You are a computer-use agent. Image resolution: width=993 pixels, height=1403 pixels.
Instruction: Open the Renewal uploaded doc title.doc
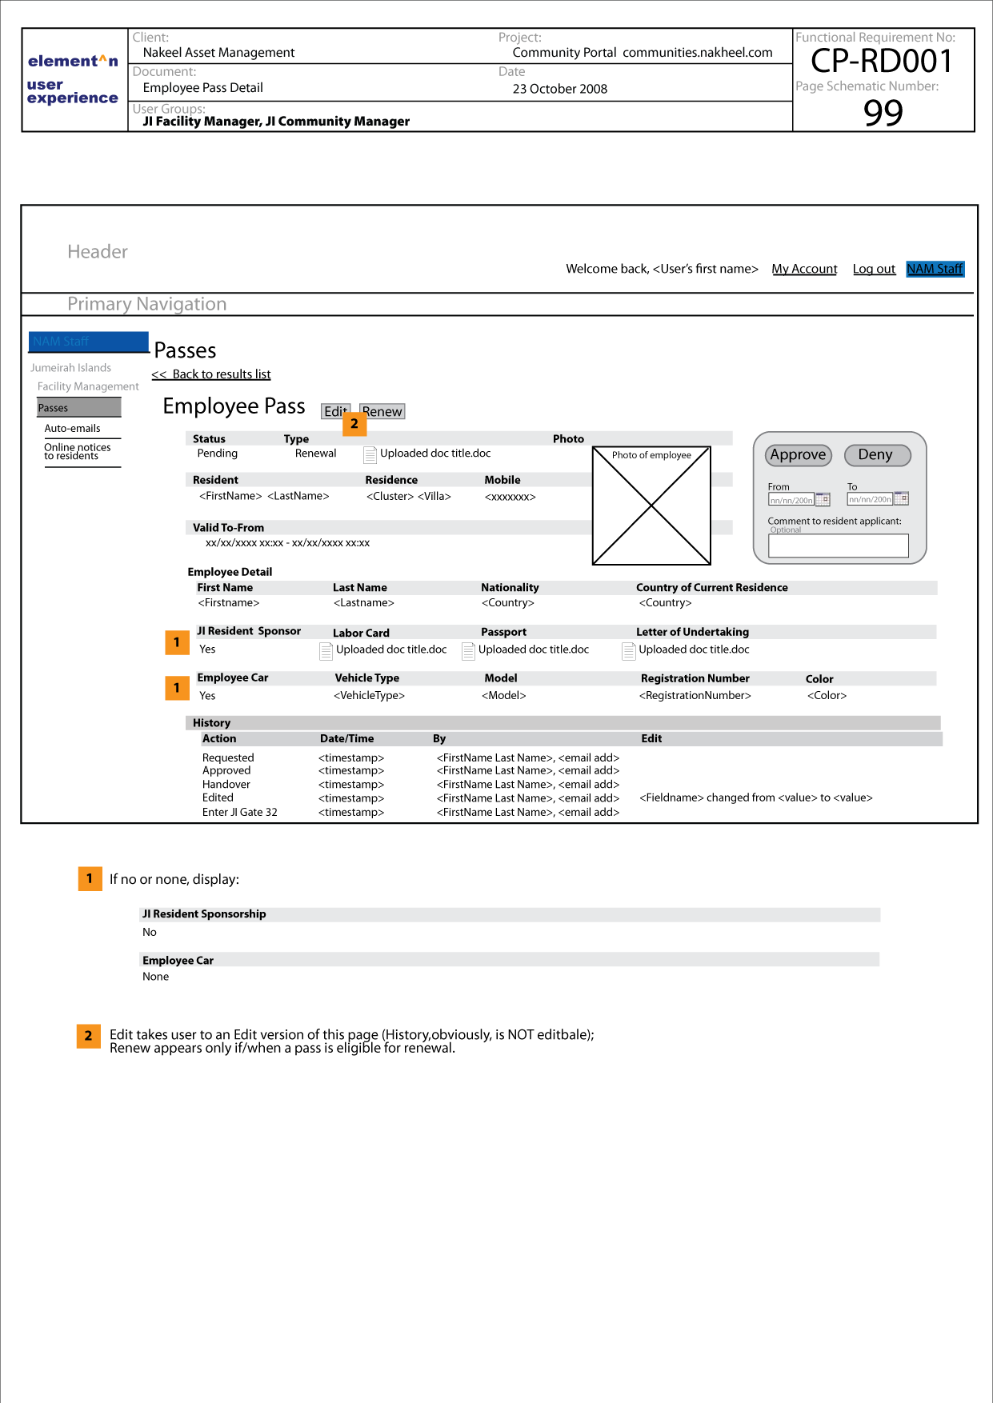[x=435, y=453]
